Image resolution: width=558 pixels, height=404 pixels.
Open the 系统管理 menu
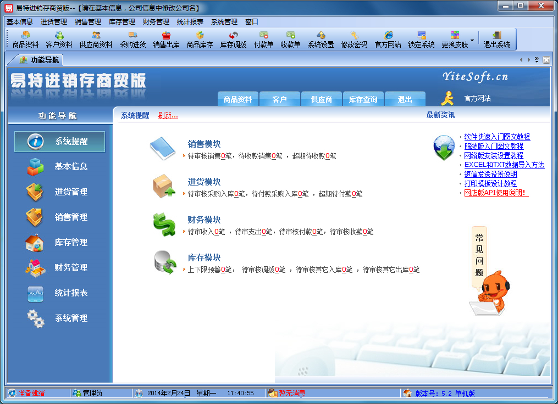(x=224, y=21)
